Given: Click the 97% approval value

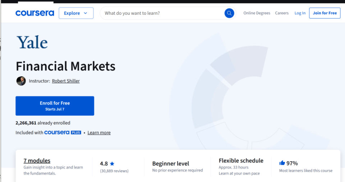Looking at the screenshot, I should click(292, 163).
